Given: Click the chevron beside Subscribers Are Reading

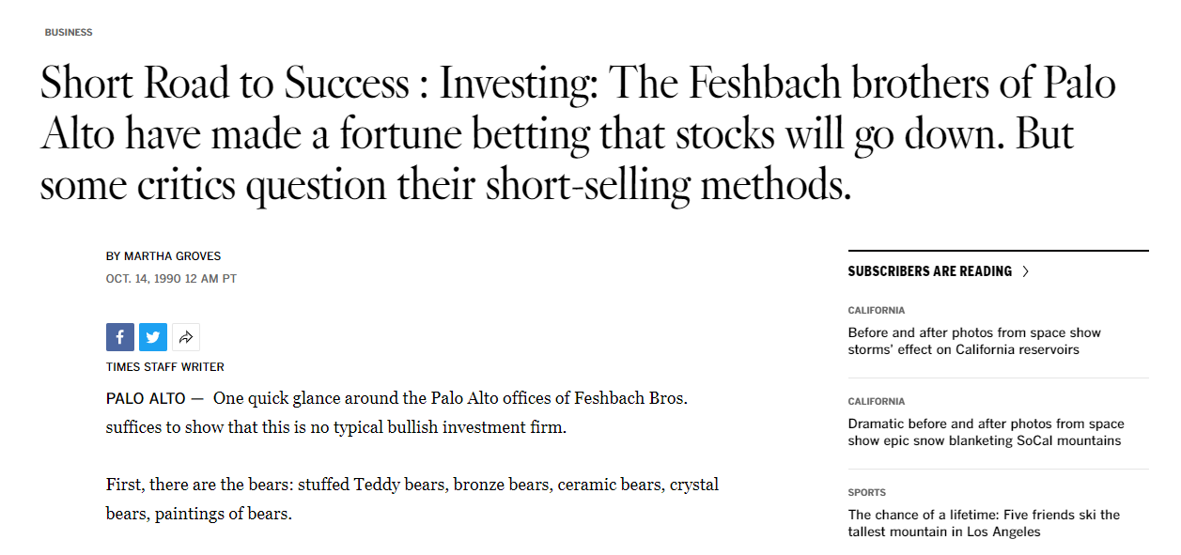Looking at the screenshot, I should 1025,271.
